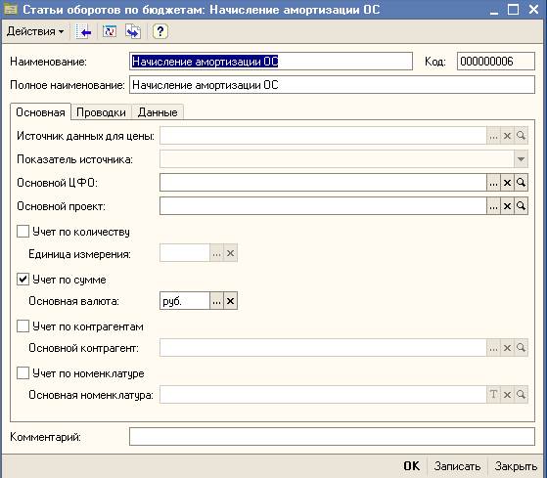547x478 pixels.
Task: Open the Действия dropdown menu
Action: click(35, 31)
